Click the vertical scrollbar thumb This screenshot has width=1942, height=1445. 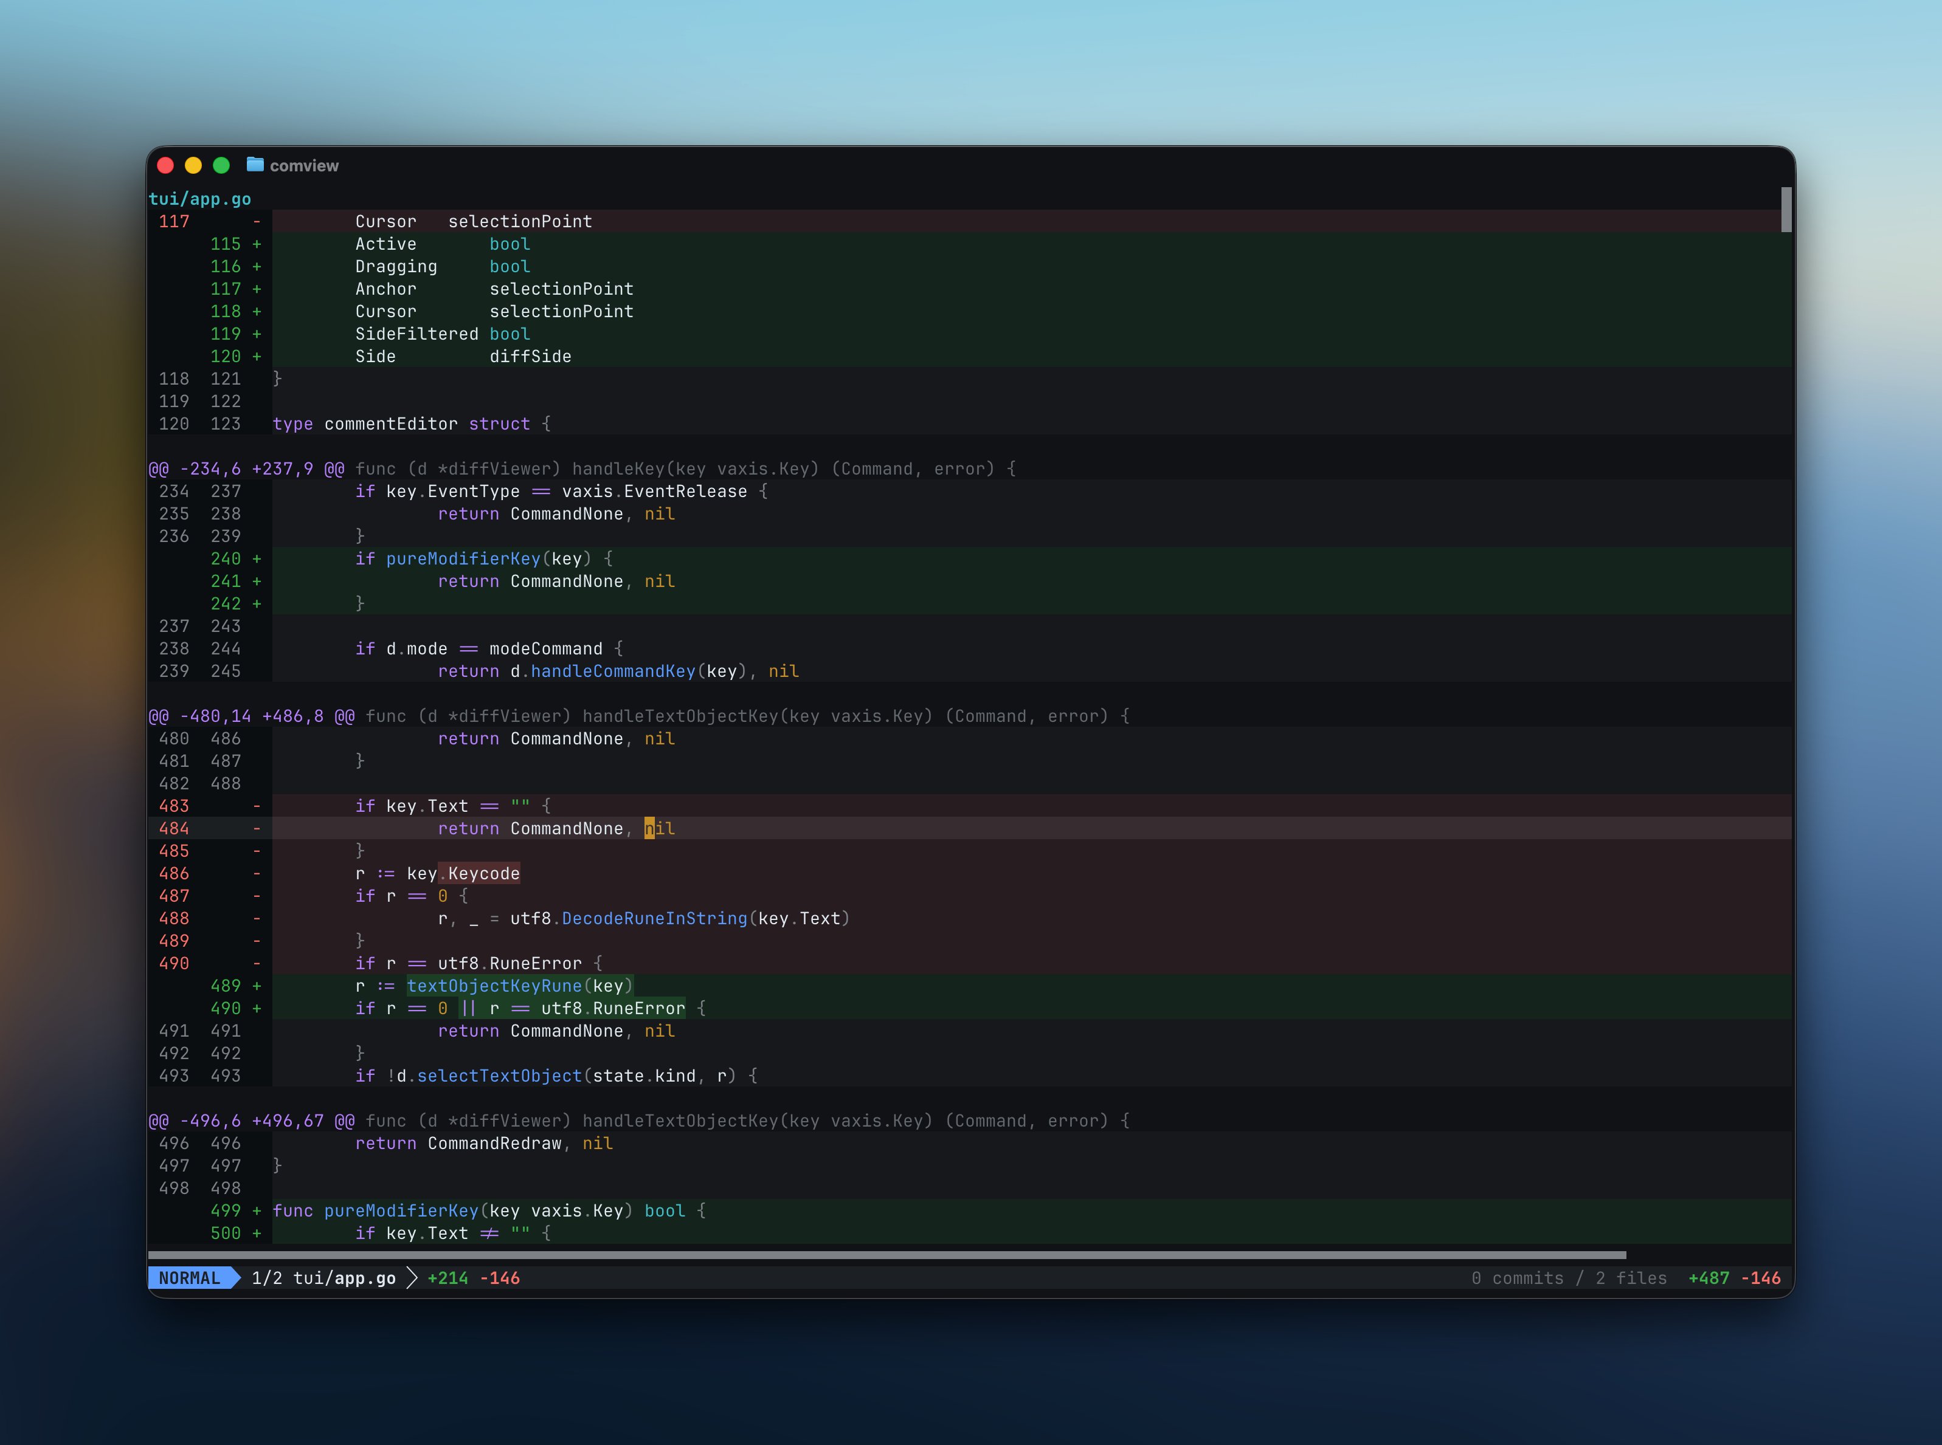coord(1785,210)
